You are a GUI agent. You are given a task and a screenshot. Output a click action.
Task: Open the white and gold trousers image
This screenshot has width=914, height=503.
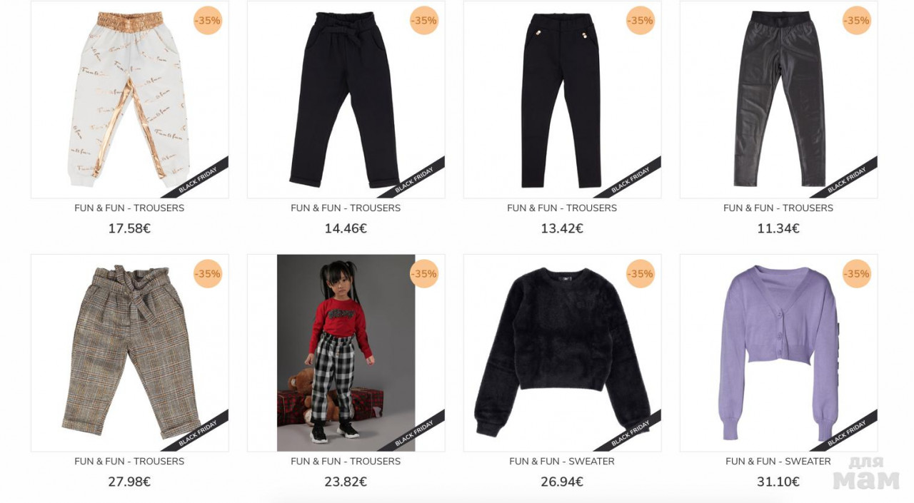(129, 100)
